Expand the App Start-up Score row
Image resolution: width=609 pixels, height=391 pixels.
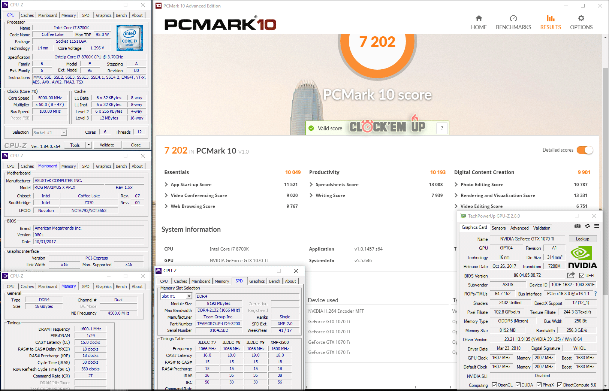click(x=166, y=185)
